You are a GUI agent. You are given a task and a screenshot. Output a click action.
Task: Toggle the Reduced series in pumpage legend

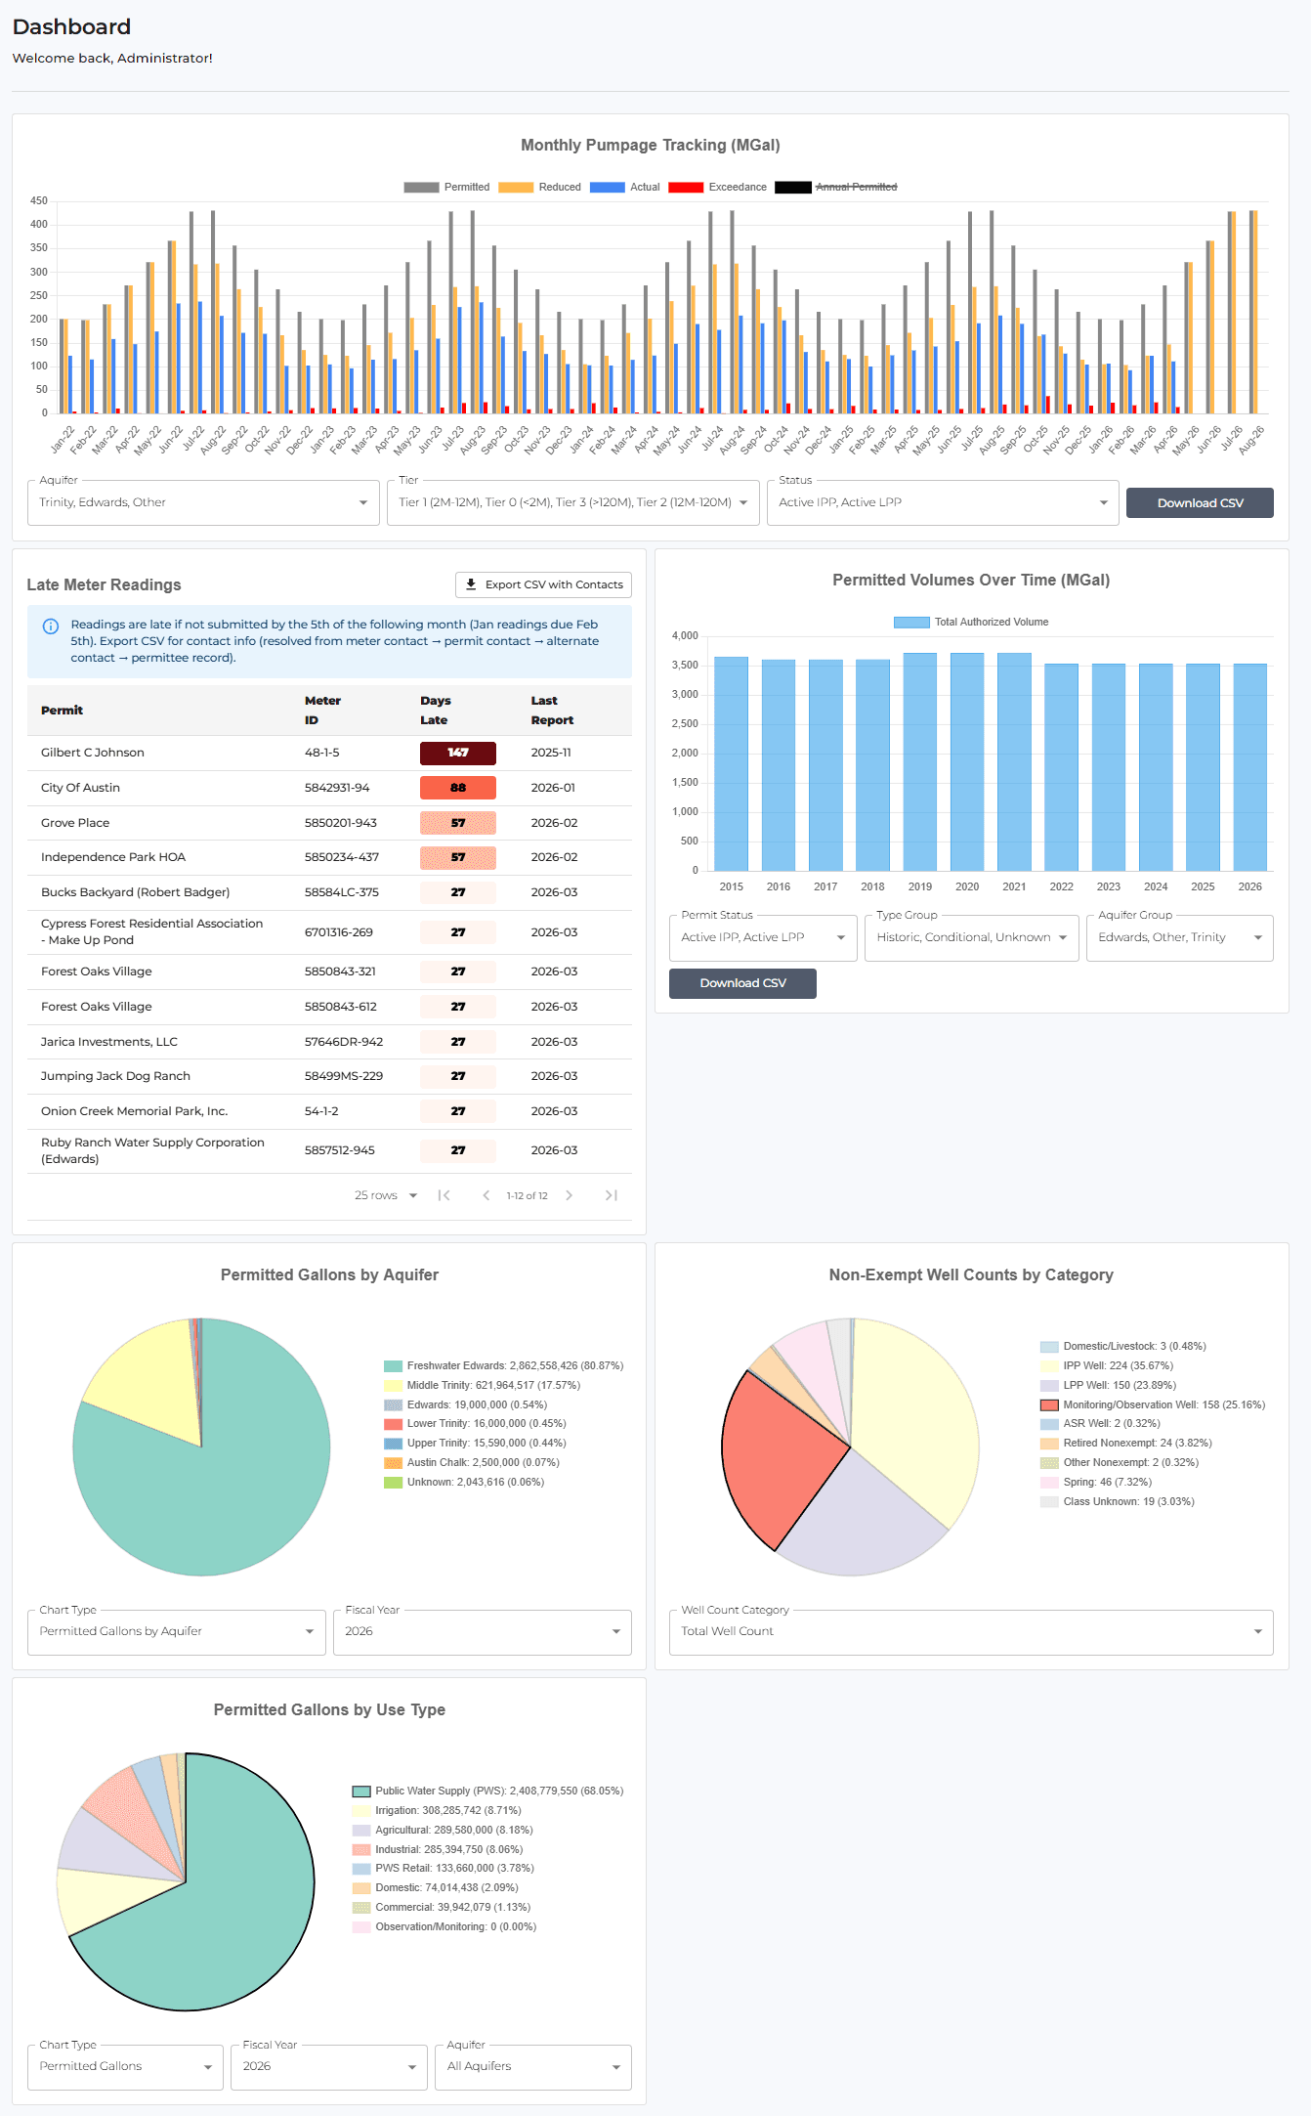pos(539,187)
